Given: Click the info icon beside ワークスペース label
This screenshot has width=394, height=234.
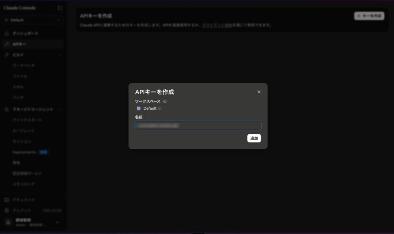Looking at the screenshot, I should tap(165, 102).
